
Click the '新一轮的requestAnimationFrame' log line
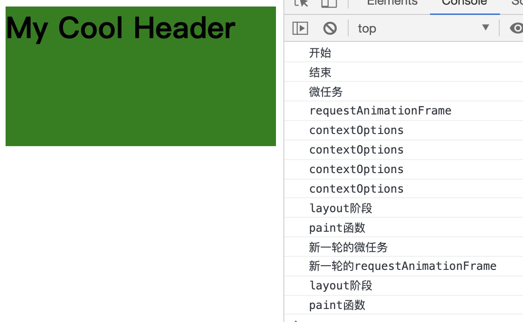point(402,266)
